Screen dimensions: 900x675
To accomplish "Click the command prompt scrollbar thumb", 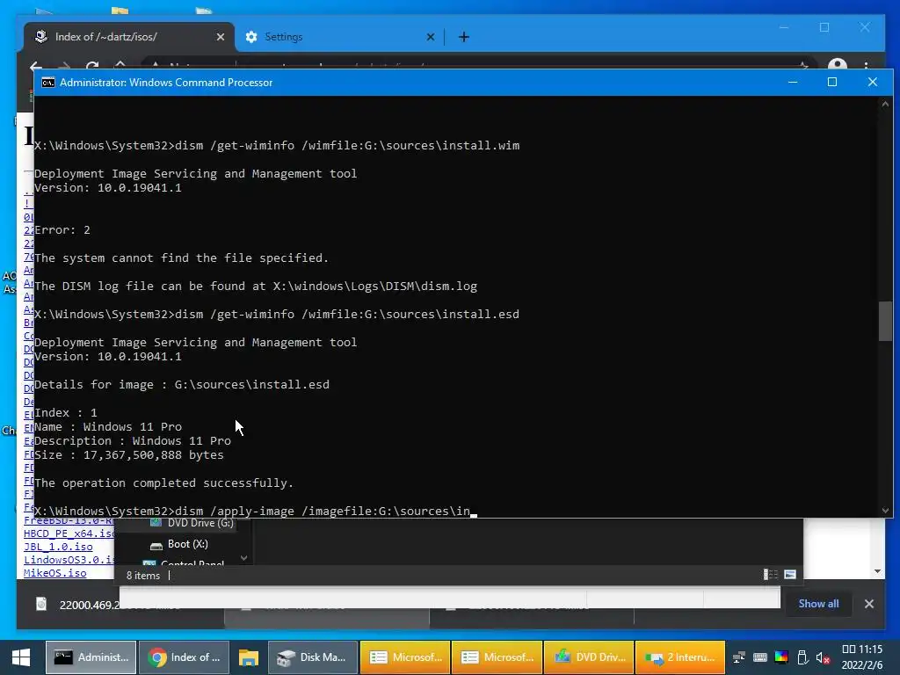I will tap(885, 321).
